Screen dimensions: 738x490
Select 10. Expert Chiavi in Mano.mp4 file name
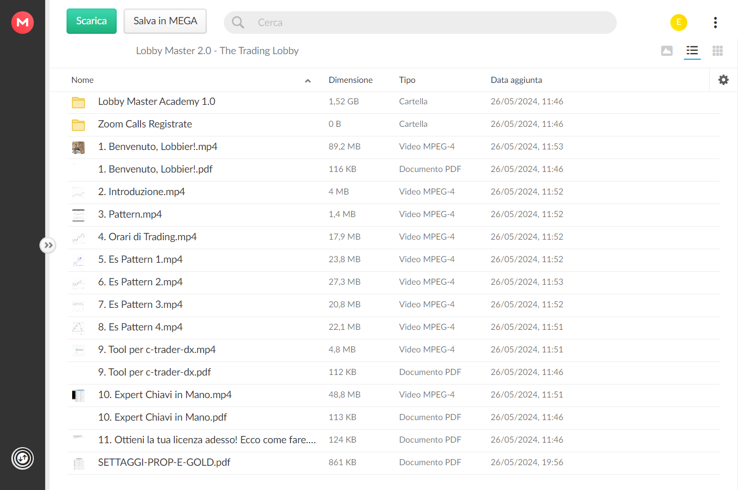(165, 395)
